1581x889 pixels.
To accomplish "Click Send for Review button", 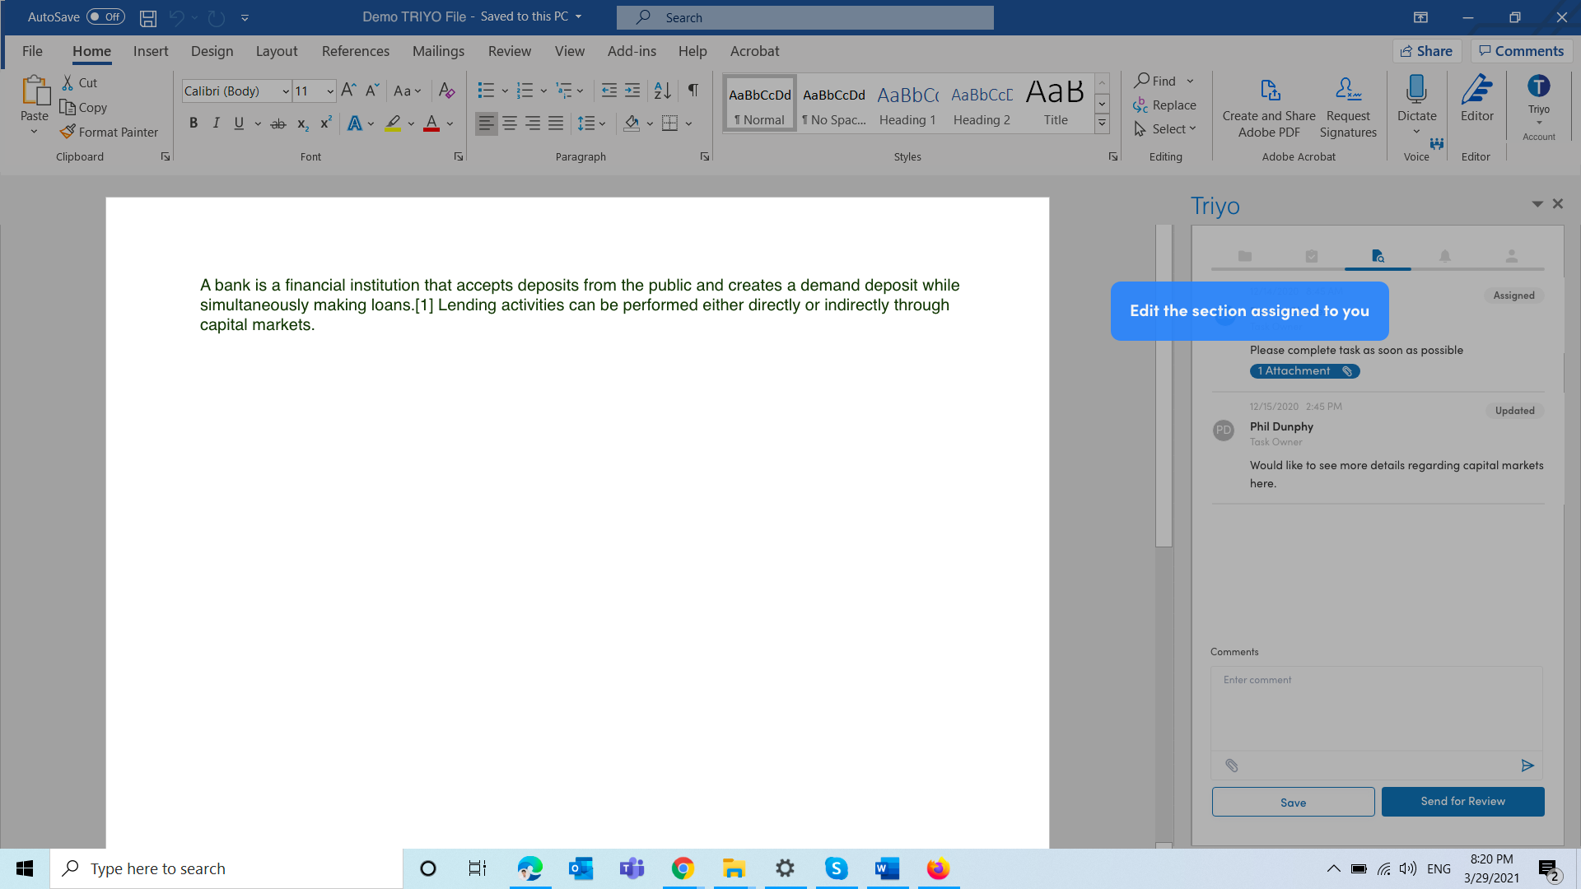I will click(1462, 802).
